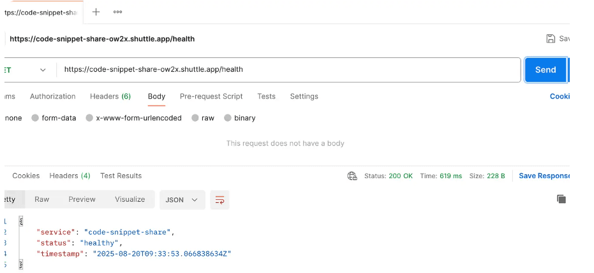Copy response with the copy icon
Viewport: 594px width, 273px height.
click(x=561, y=199)
